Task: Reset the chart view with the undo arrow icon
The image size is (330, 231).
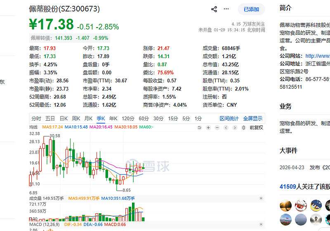Action: (199, 128)
